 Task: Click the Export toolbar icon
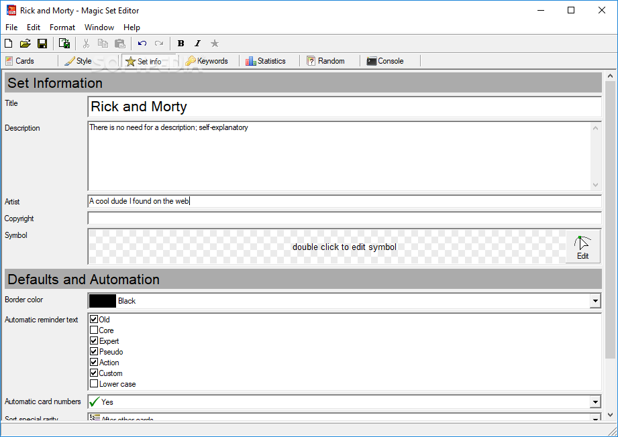[x=64, y=44]
